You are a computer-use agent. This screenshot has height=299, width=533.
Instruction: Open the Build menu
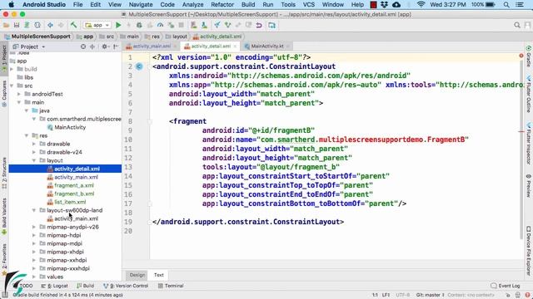click(248, 5)
